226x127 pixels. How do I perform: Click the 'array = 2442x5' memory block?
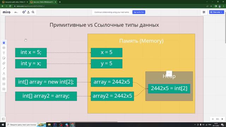[x=112, y=82]
